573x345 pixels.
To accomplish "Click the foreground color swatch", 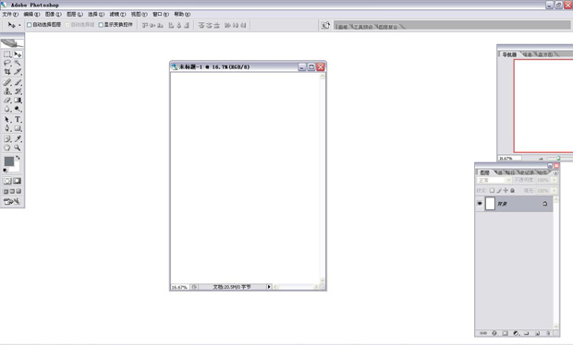I will click(9, 161).
